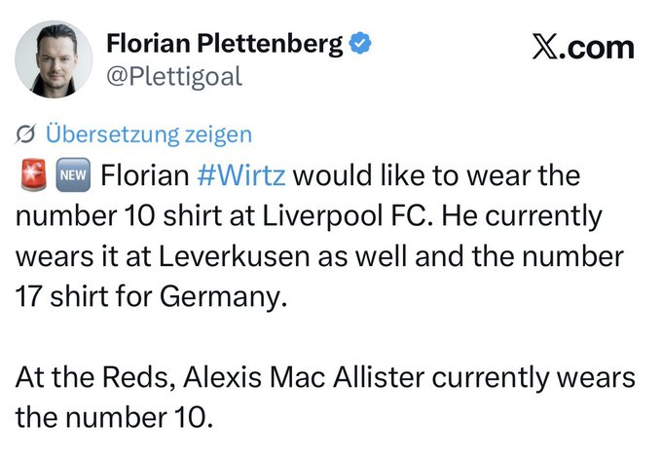This screenshot has width=662, height=457.
Task: Click the X glyph in the X.com mark
Action: 546,47
